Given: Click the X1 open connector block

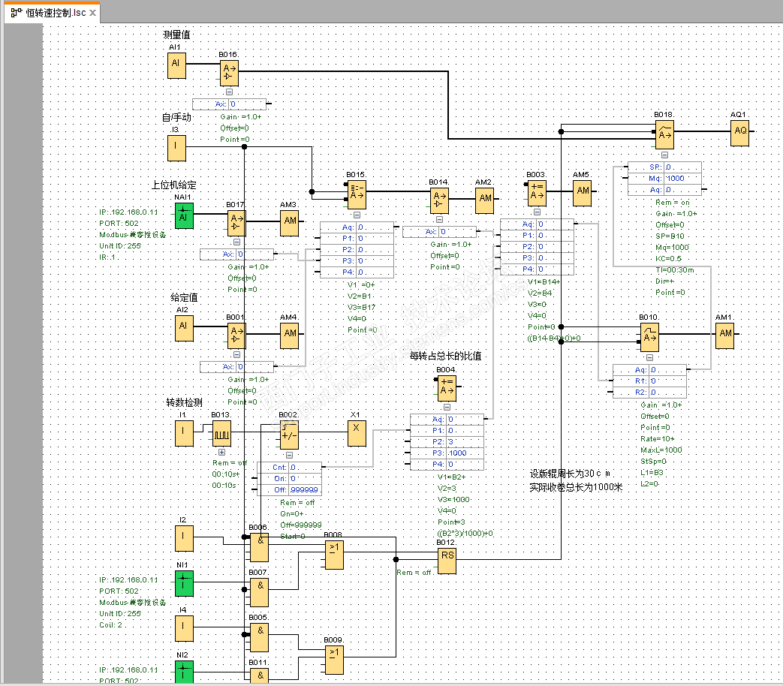Looking at the screenshot, I should (x=356, y=432).
